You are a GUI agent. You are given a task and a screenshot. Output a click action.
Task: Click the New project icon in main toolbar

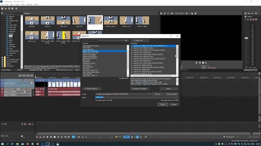tap(2, 9)
